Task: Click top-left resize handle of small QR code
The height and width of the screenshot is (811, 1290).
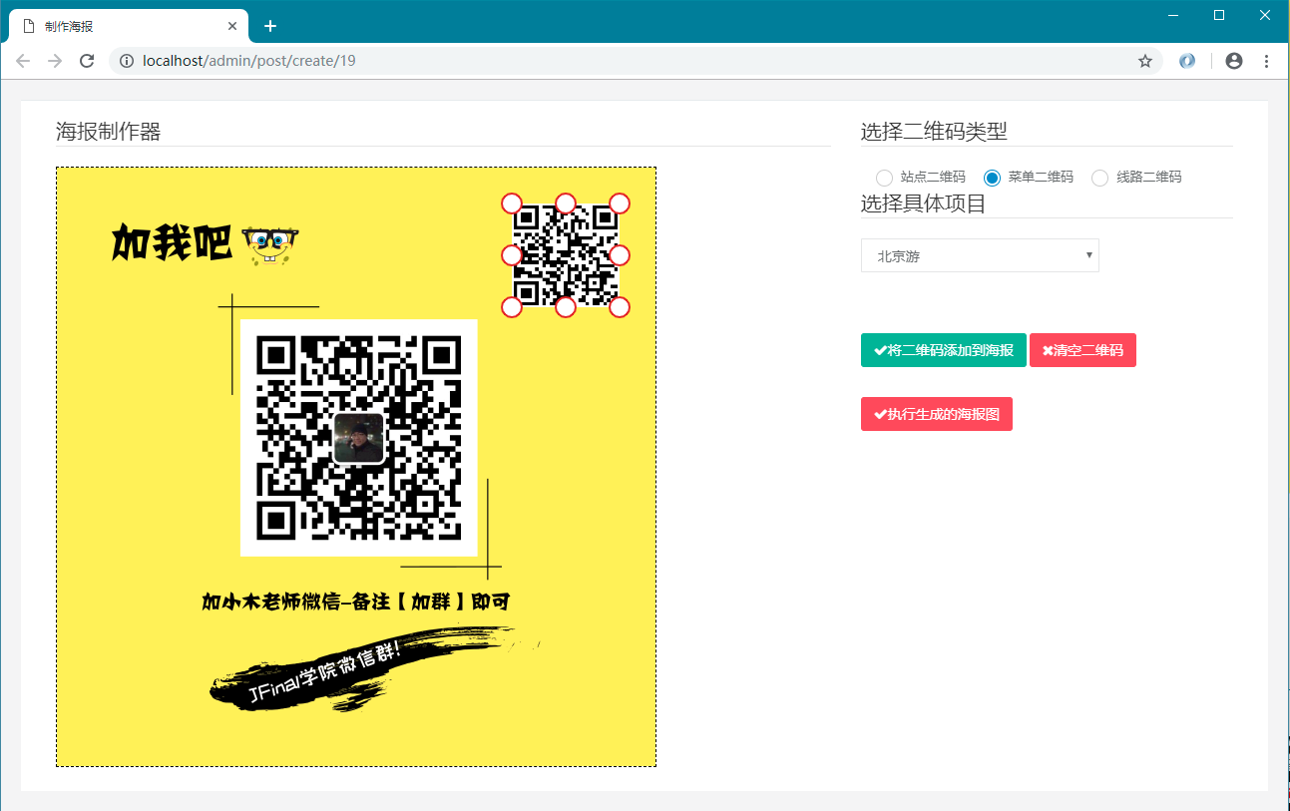Action: [x=512, y=203]
